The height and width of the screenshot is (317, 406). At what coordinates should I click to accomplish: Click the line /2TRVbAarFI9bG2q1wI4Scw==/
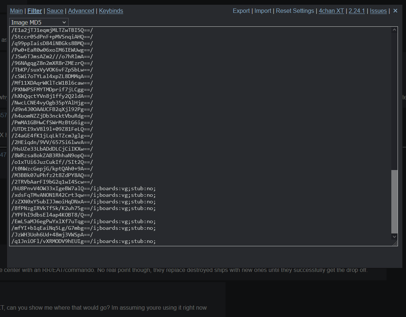(52, 182)
